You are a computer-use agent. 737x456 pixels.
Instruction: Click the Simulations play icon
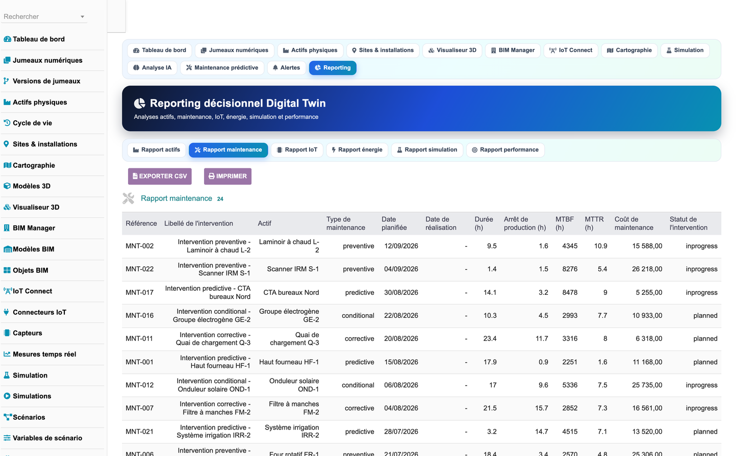7,396
